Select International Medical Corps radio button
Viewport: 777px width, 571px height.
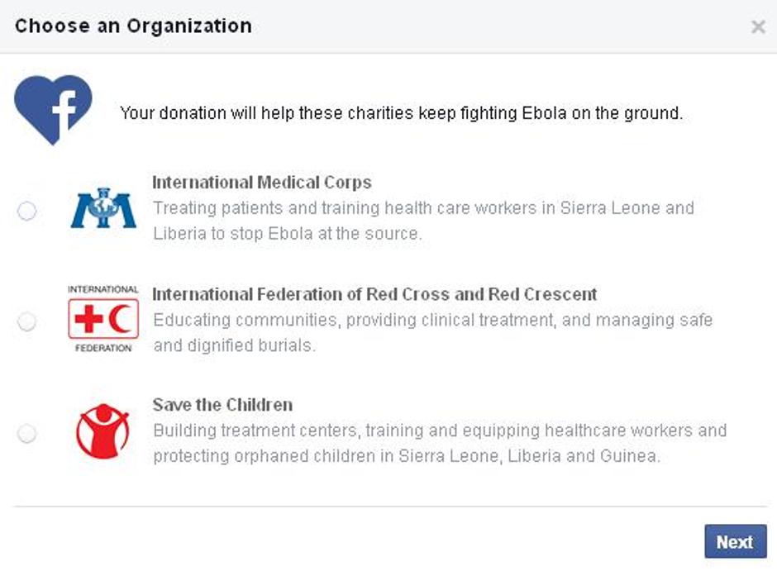point(27,212)
